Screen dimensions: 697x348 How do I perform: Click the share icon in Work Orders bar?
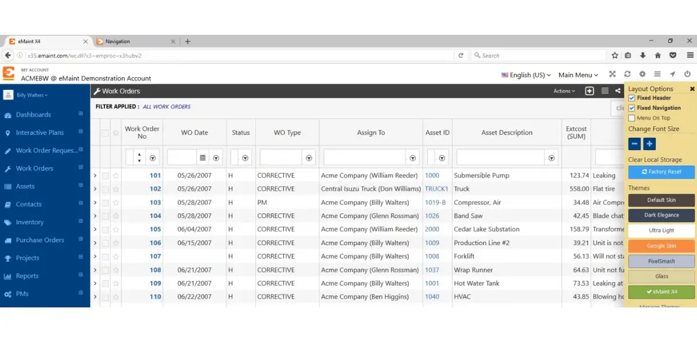[618, 91]
